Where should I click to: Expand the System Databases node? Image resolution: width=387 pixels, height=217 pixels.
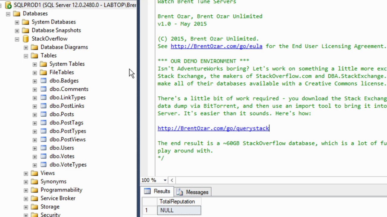click(17, 22)
